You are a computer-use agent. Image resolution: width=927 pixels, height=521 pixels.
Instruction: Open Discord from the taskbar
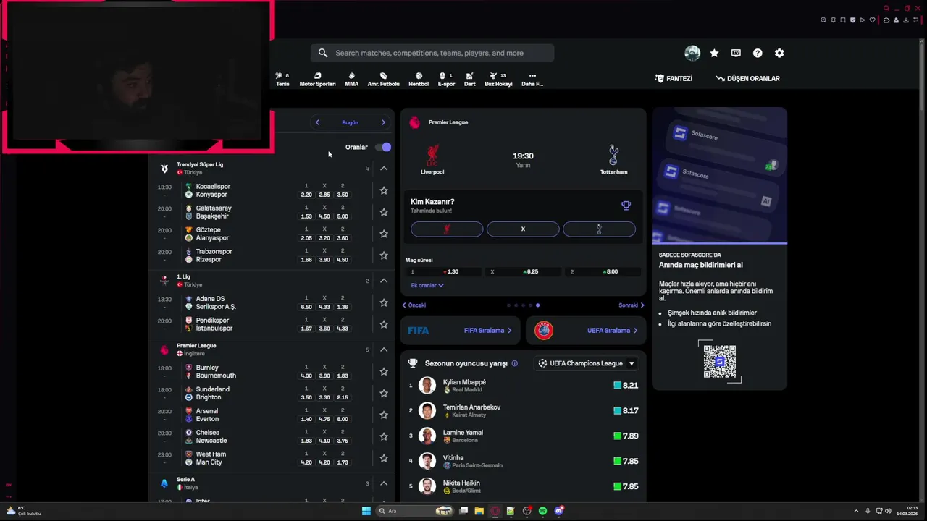coord(558,511)
